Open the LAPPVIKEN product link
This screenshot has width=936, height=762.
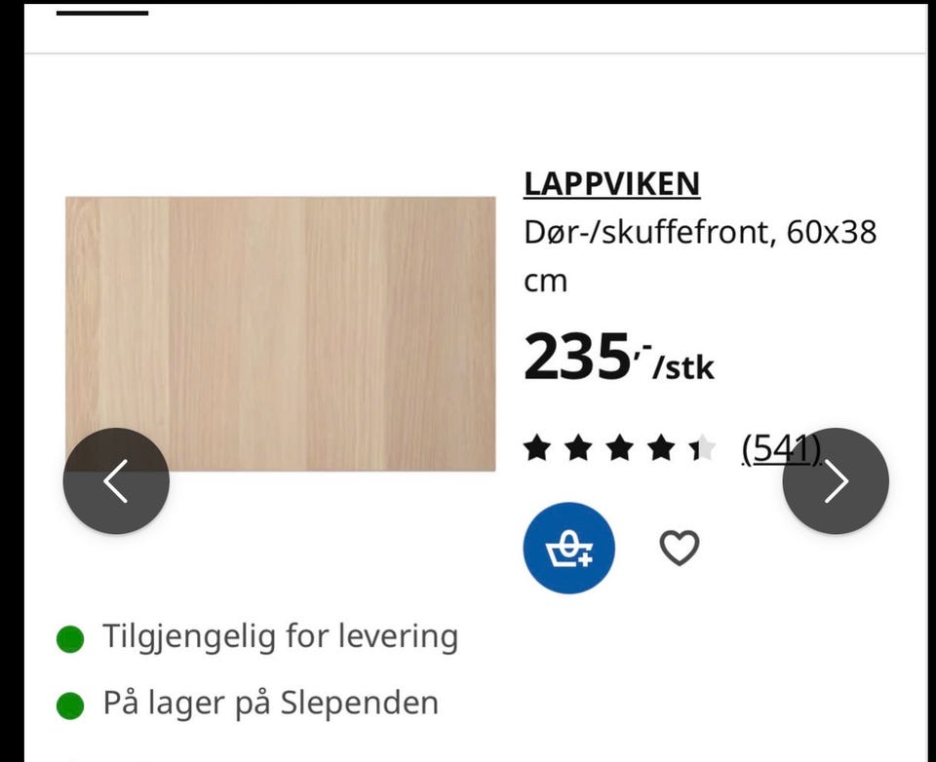(x=612, y=183)
